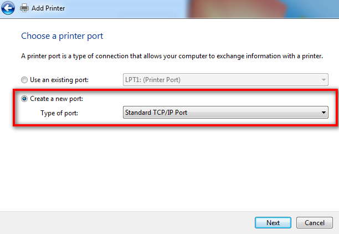Click the empty white area below the port options
This screenshot has width=339, height=234.
(169, 169)
